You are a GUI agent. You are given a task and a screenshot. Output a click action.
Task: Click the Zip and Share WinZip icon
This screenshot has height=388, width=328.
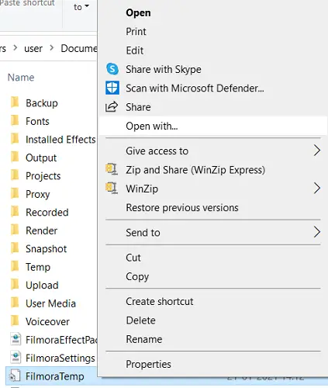(112, 169)
